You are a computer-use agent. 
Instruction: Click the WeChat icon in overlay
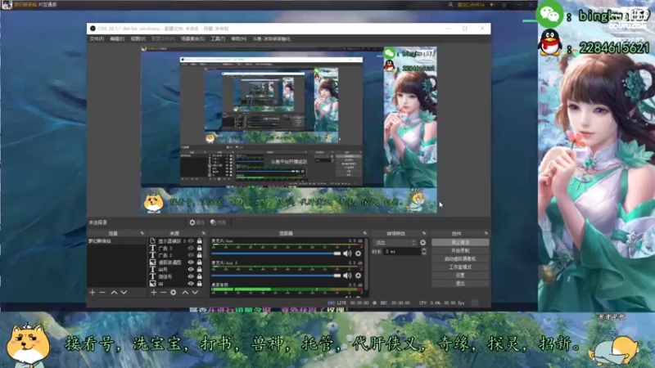pos(549,15)
